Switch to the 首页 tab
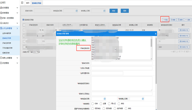This screenshot has width=192, height=110. coord(28,3)
